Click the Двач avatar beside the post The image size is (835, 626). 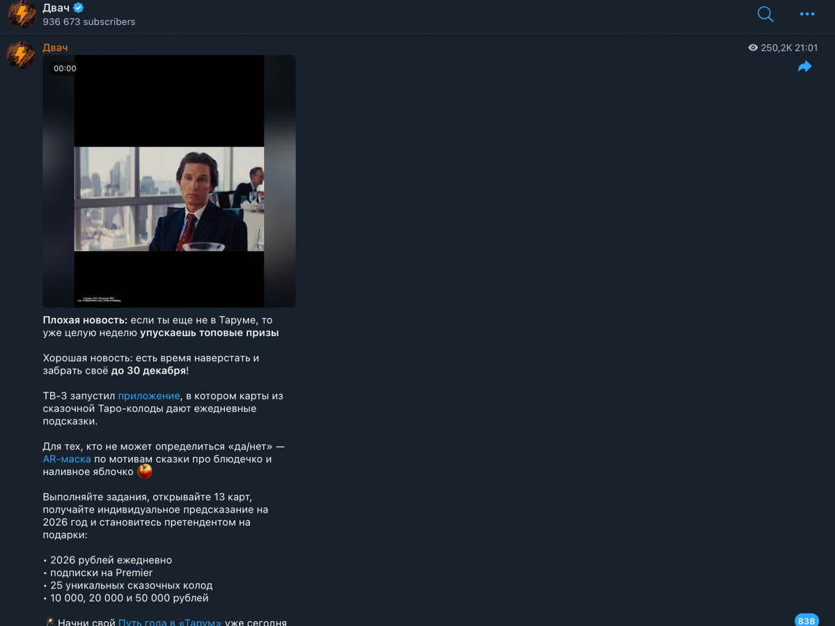(21, 54)
